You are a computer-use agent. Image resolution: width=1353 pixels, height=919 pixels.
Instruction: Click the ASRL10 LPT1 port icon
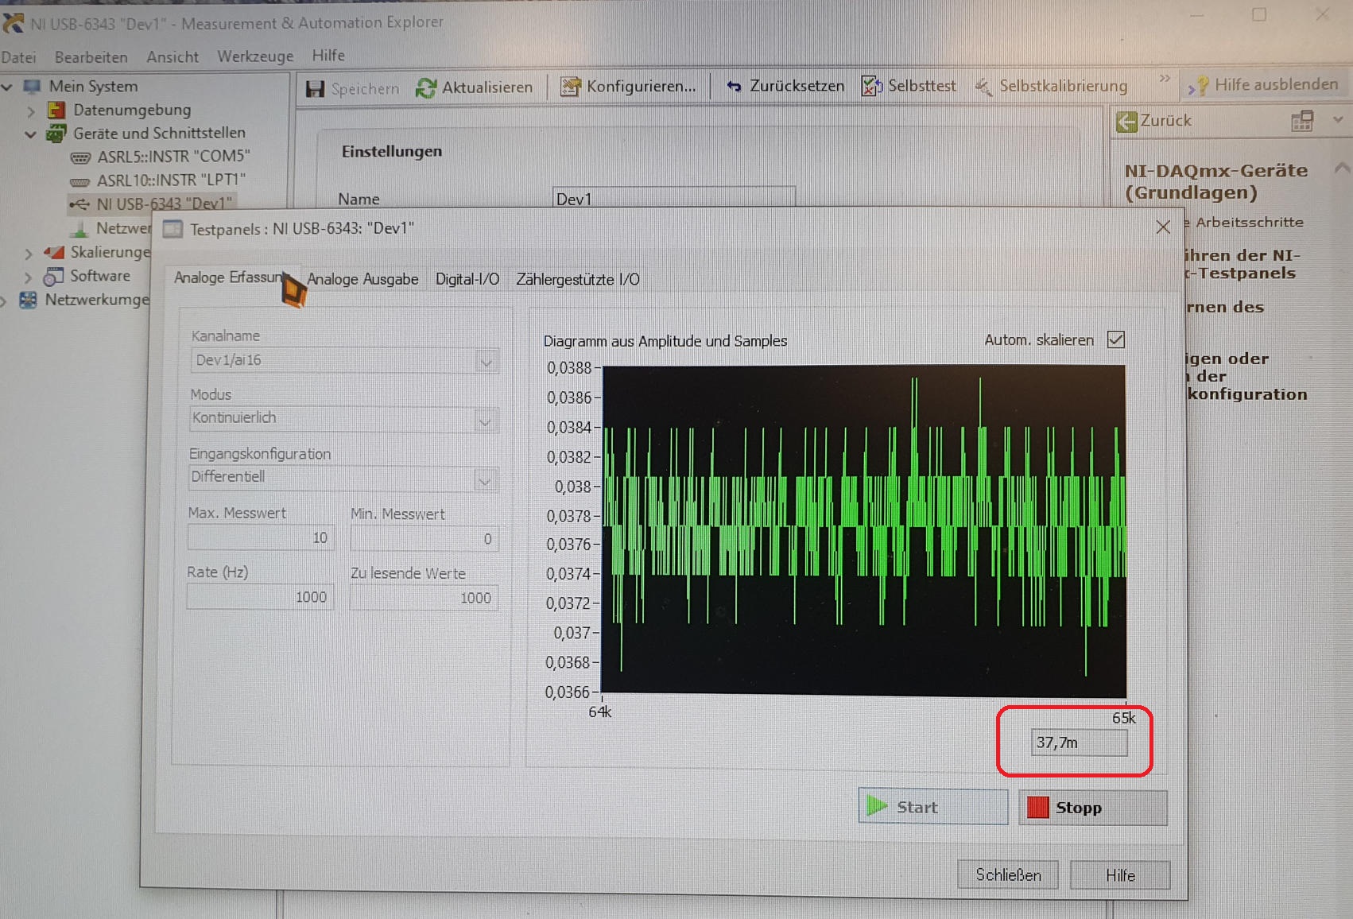tap(79, 180)
